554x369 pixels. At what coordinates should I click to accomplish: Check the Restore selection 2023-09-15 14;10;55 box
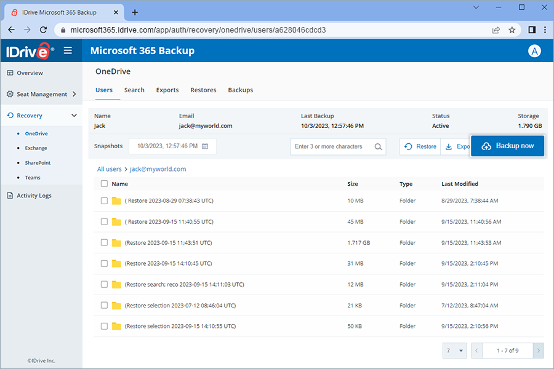(x=104, y=327)
